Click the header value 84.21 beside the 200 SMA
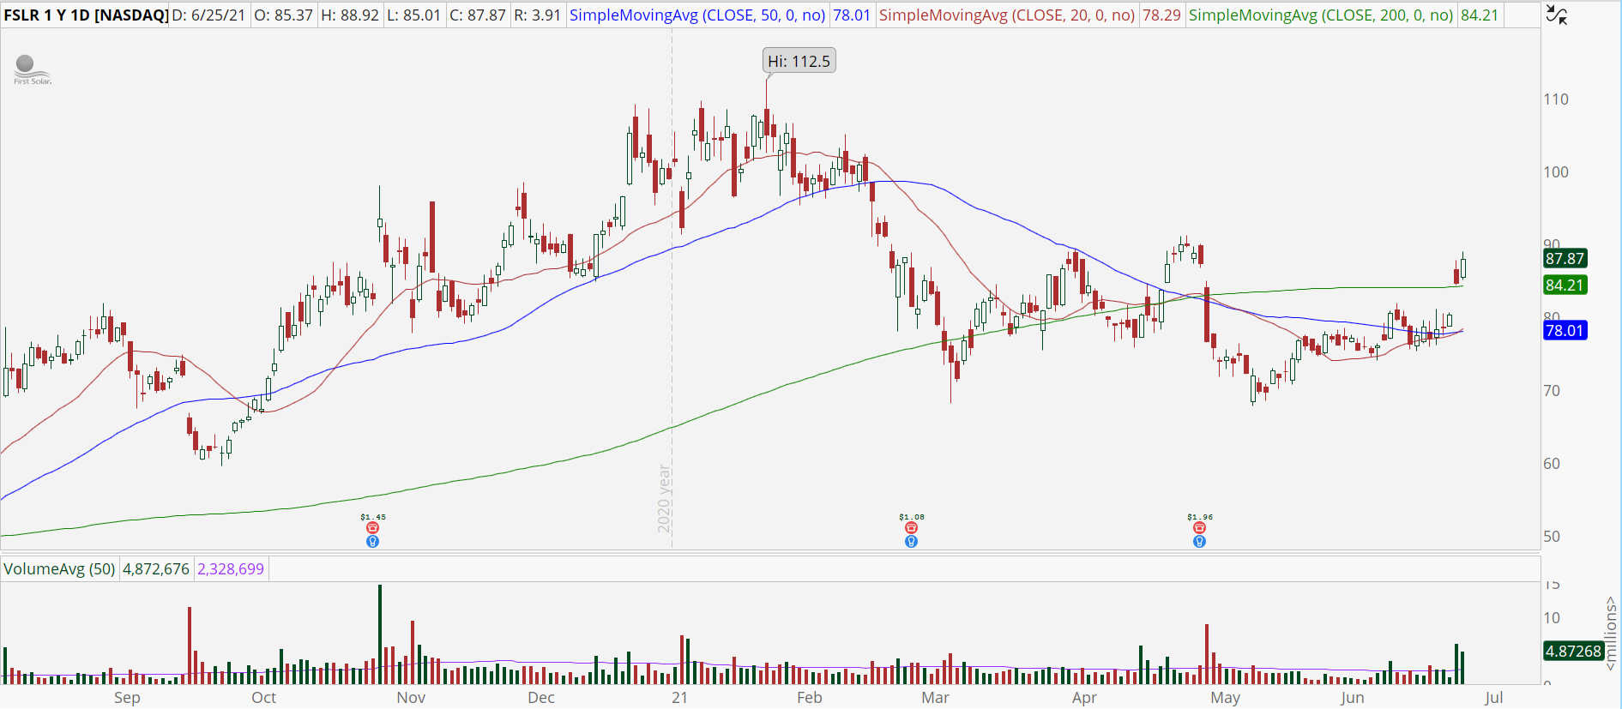The width and height of the screenshot is (1622, 709). coord(1480,15)
